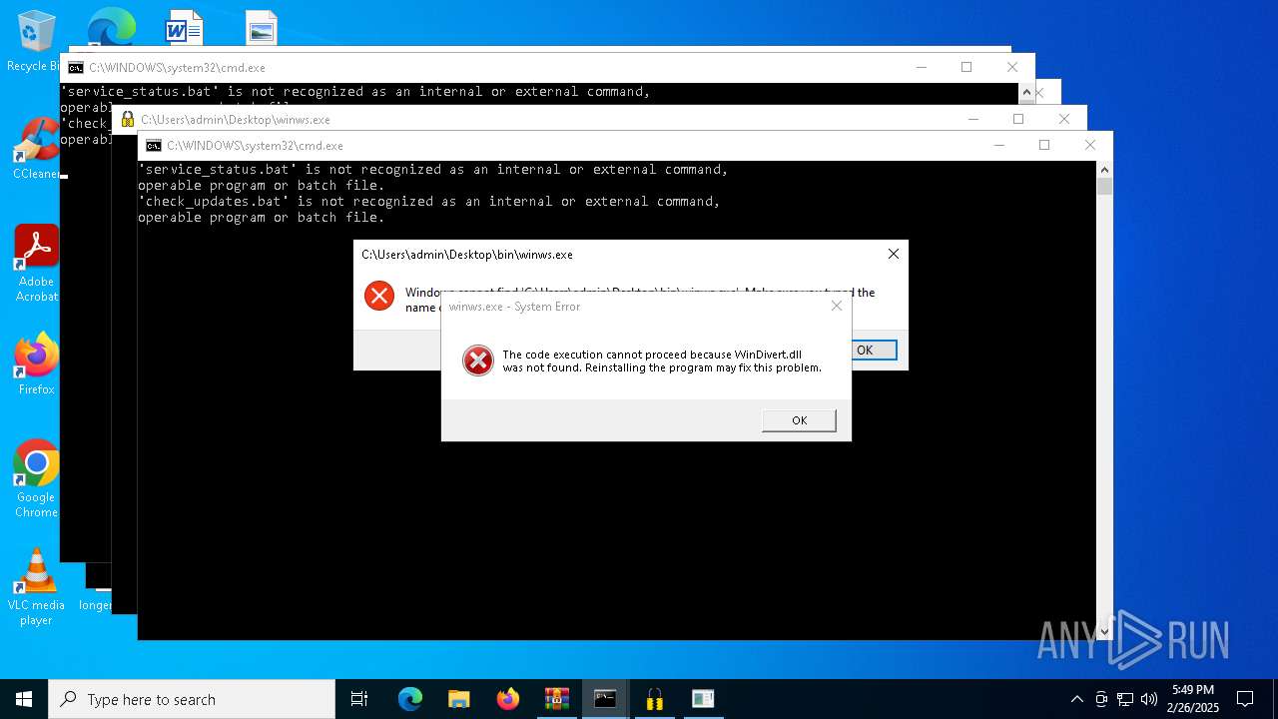The image size is (1278, 719).
Task: Click scroll-up arrow in front cmd window
Action: pyautogui.click(x=1104, y=169)
